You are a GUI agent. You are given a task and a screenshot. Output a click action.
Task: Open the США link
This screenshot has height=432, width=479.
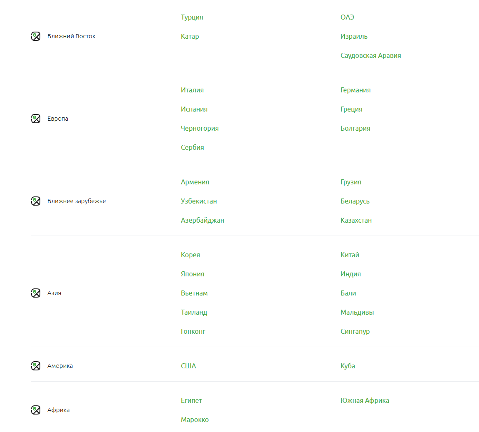188,366
